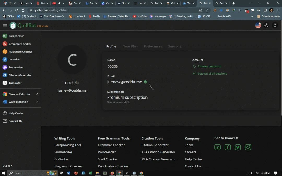Switch to the Preferences tab

coord(153,46)
